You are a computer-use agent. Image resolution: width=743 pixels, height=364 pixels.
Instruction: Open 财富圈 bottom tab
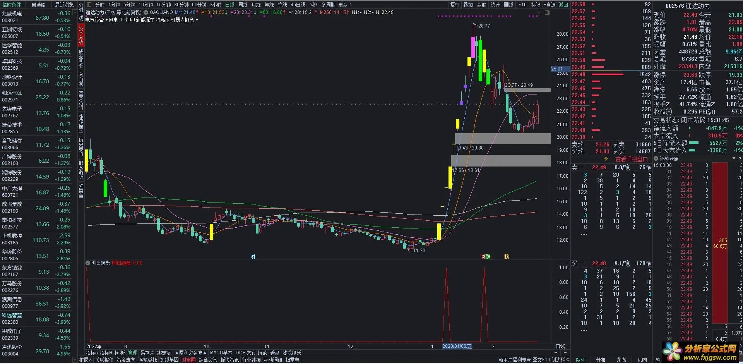pyautogui.click(x=188, y=360)
